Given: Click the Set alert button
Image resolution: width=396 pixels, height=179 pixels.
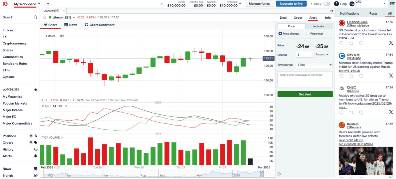Looking at the screenshot, I should pos(305,94).
